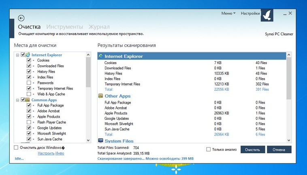Click Common Apps box icon in tree
307x175 pixels.
tap(28, 100)
